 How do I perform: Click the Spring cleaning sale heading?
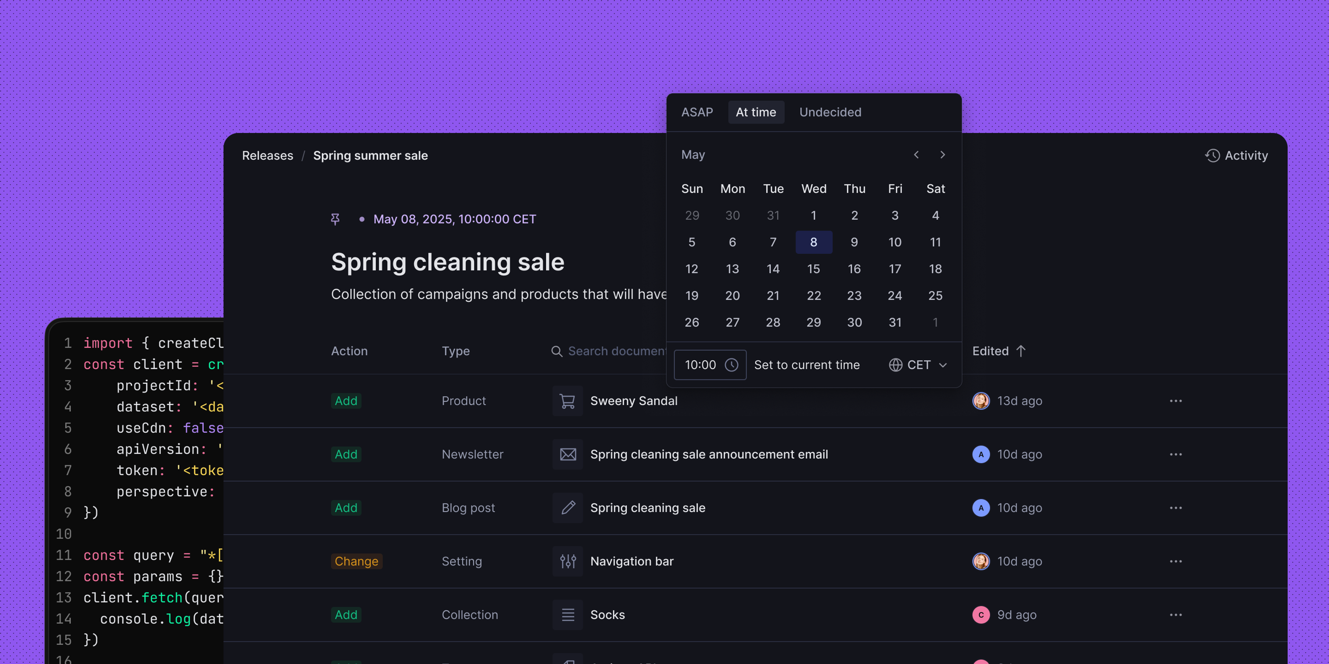(448, 262)
